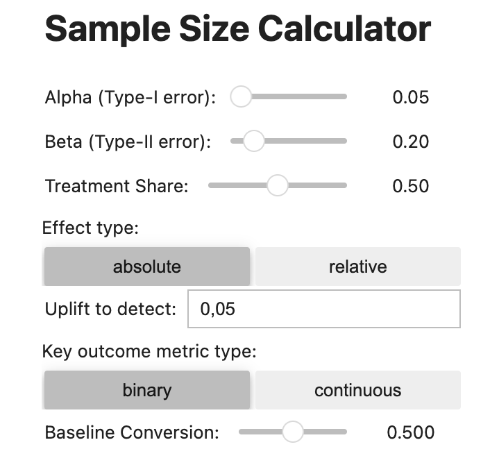Switch effect type to relative
Image resolution: width=499 pixels, height=465 pixels.
(x=357, y=267)
